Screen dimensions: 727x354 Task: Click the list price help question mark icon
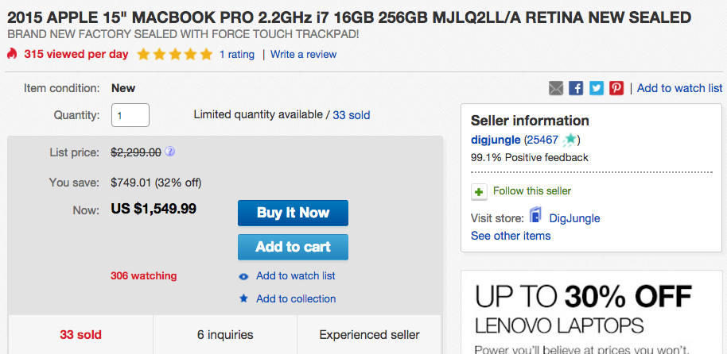click(x=170, y=152)
